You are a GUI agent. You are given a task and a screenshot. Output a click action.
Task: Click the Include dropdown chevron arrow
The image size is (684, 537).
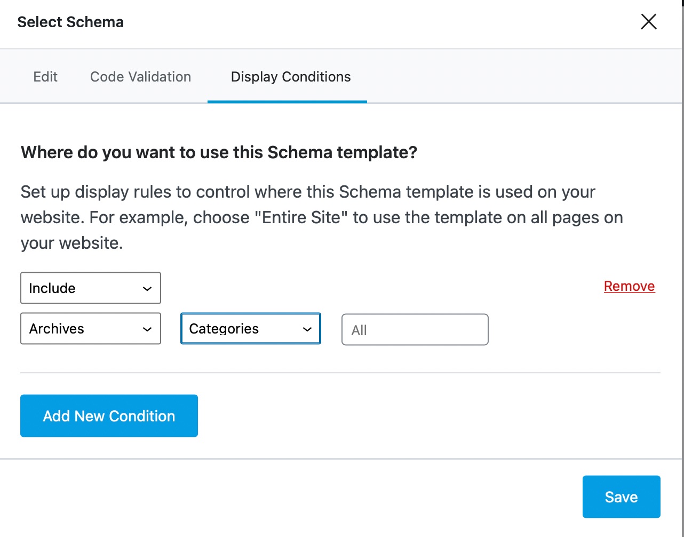(x=147, y=288)
